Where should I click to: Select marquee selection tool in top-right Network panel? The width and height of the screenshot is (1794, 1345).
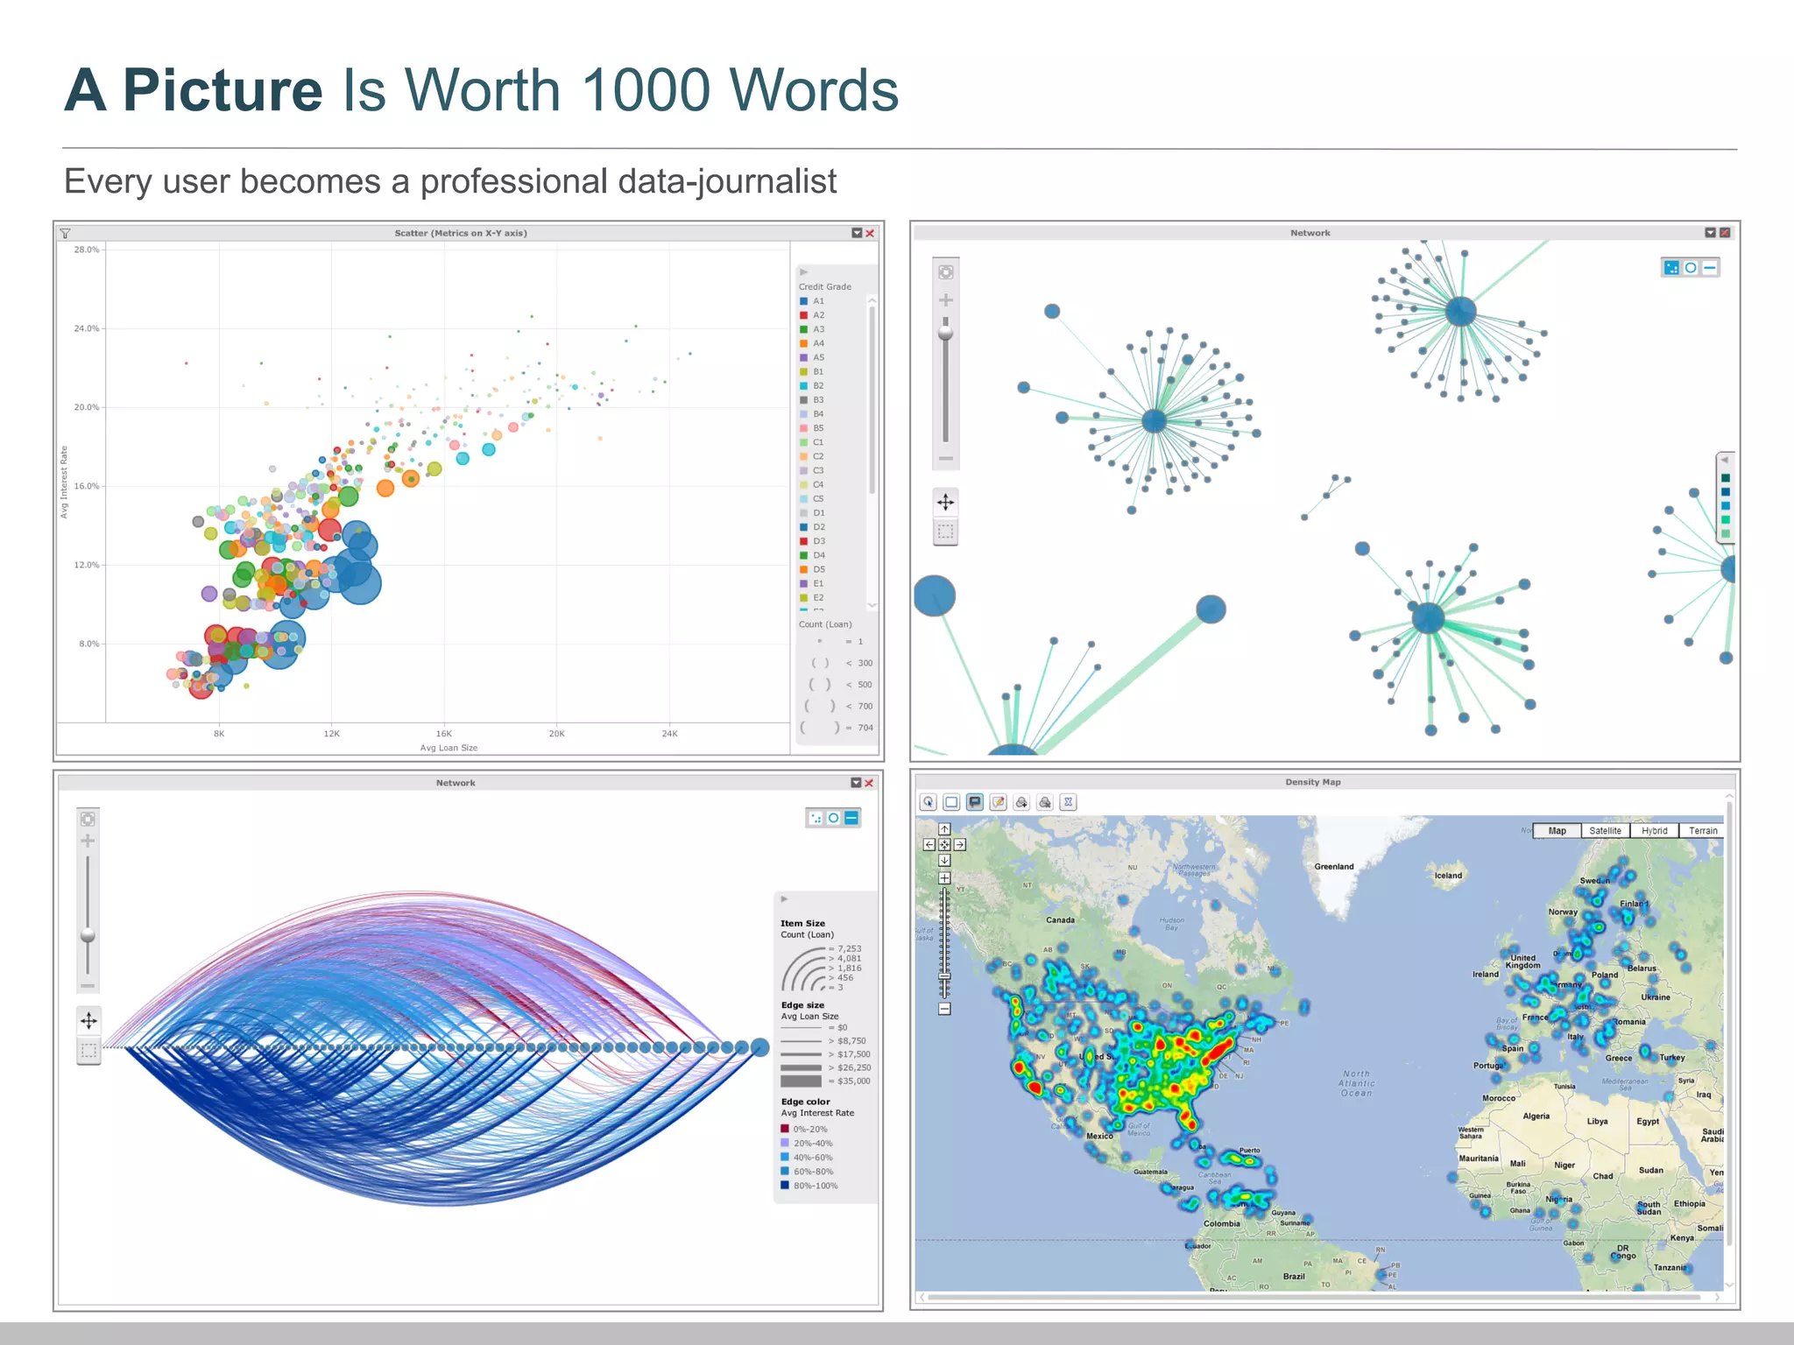(x=946, y=532)
